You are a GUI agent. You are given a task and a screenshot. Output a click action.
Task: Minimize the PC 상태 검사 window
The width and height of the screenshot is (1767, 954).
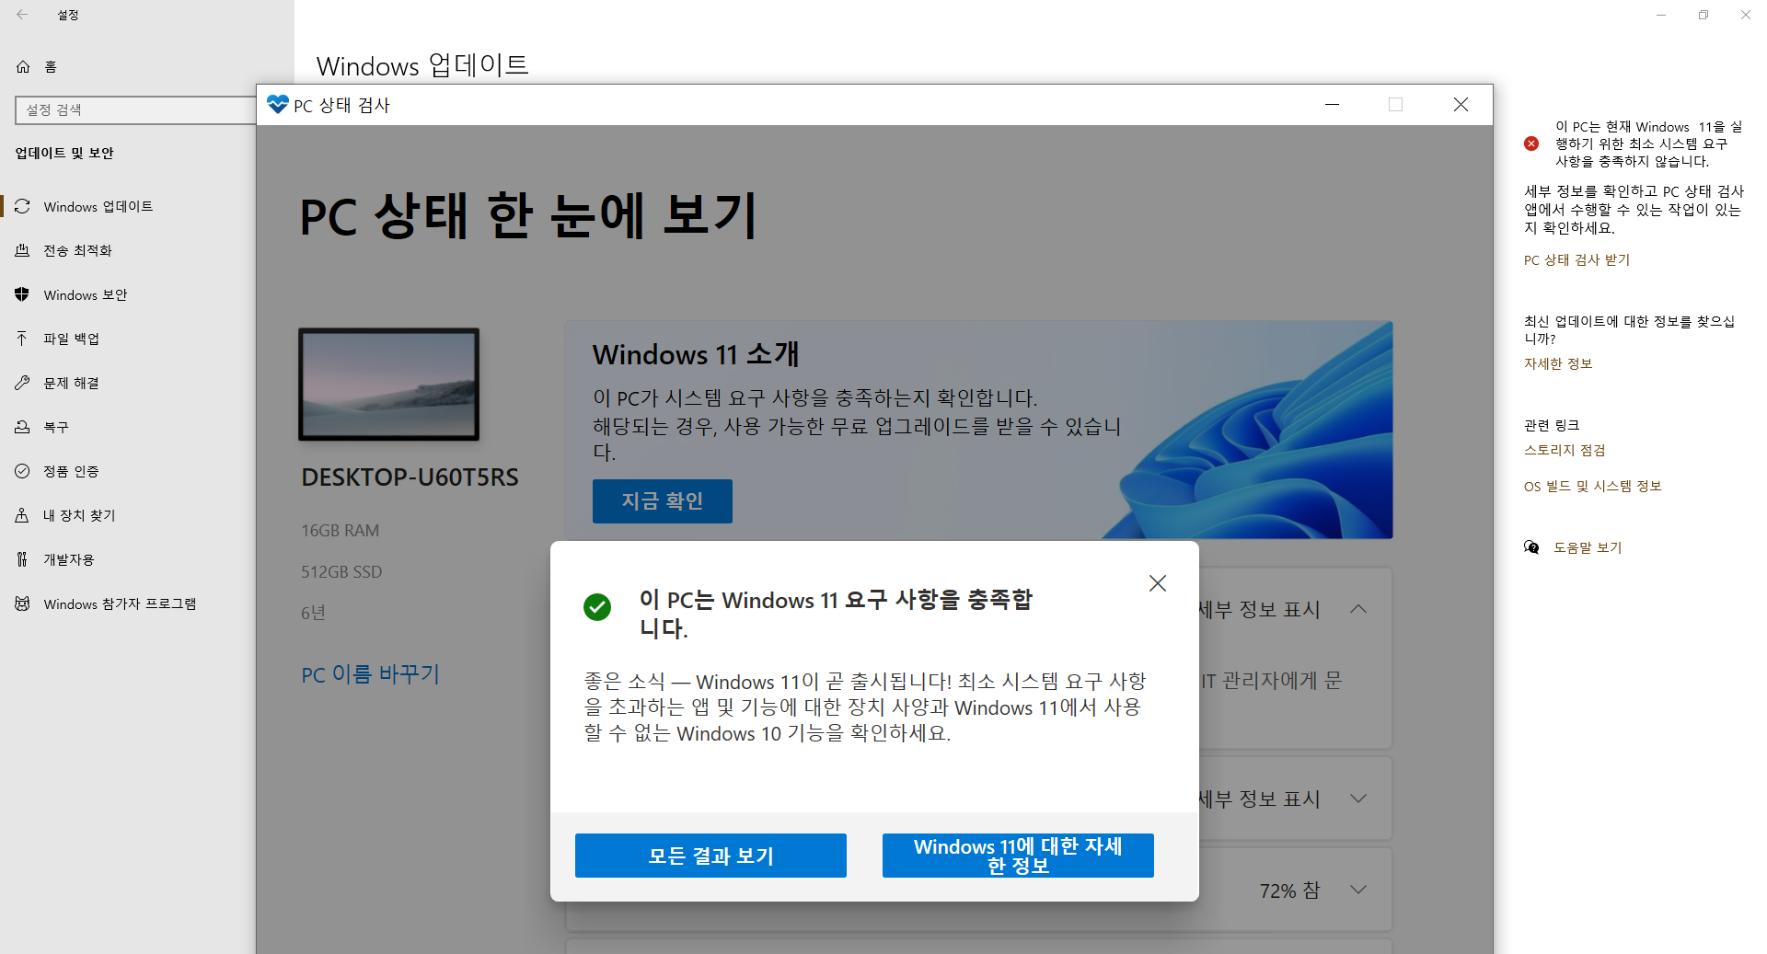[1332, 105]
